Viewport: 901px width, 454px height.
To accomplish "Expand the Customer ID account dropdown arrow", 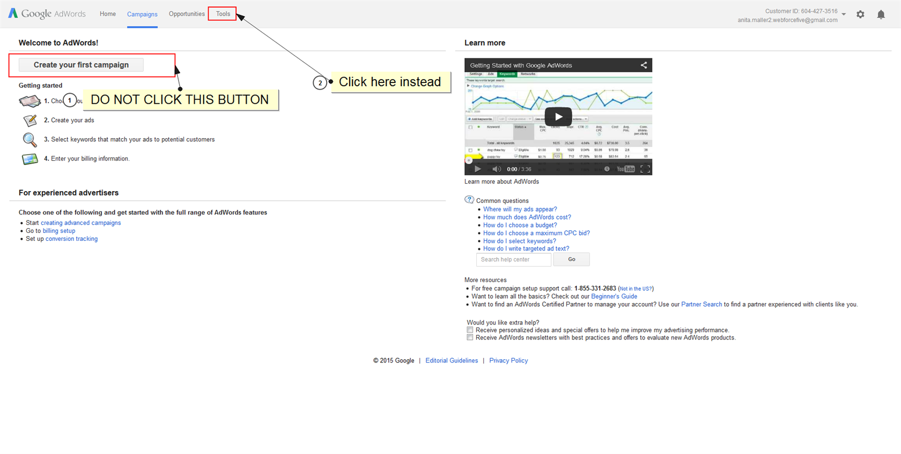I will [x=844, y=14].
